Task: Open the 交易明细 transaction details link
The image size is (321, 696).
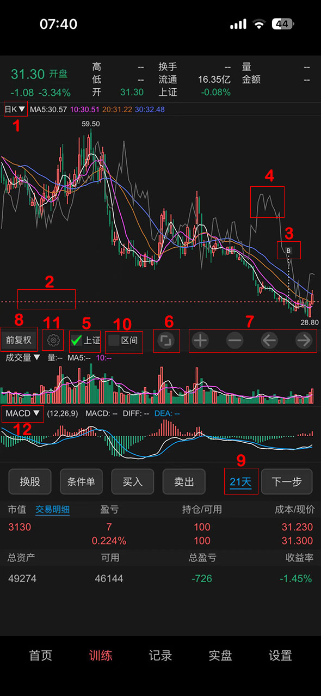Action: click(52, 510)
